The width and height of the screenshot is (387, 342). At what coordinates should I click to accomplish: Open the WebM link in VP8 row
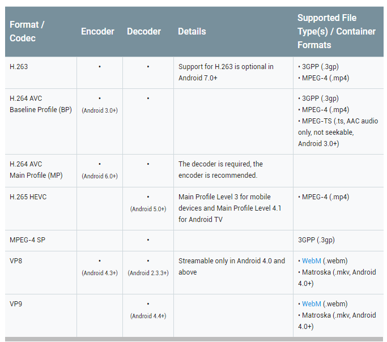point(312,261)
